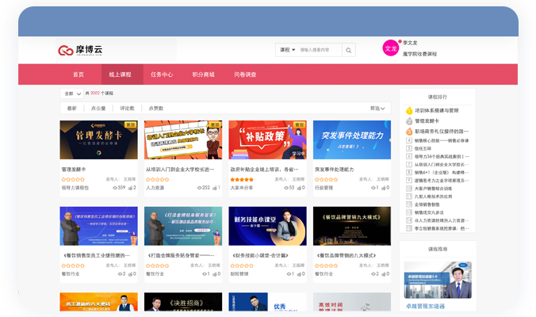Image resolution: width=536 pixels, height=317 pixels.
Task: Select the 线上课程 tab
Action: tap(121, 74)
